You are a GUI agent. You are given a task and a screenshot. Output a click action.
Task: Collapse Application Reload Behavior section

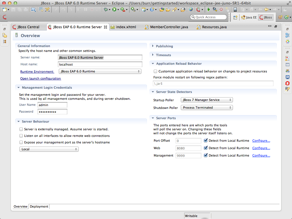[x=153, y=64]
